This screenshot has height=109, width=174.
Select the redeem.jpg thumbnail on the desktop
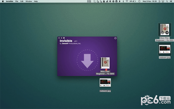pos(165,49)
